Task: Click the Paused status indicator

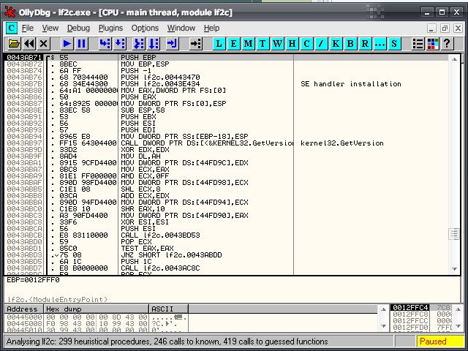Action: pos(439,341)
